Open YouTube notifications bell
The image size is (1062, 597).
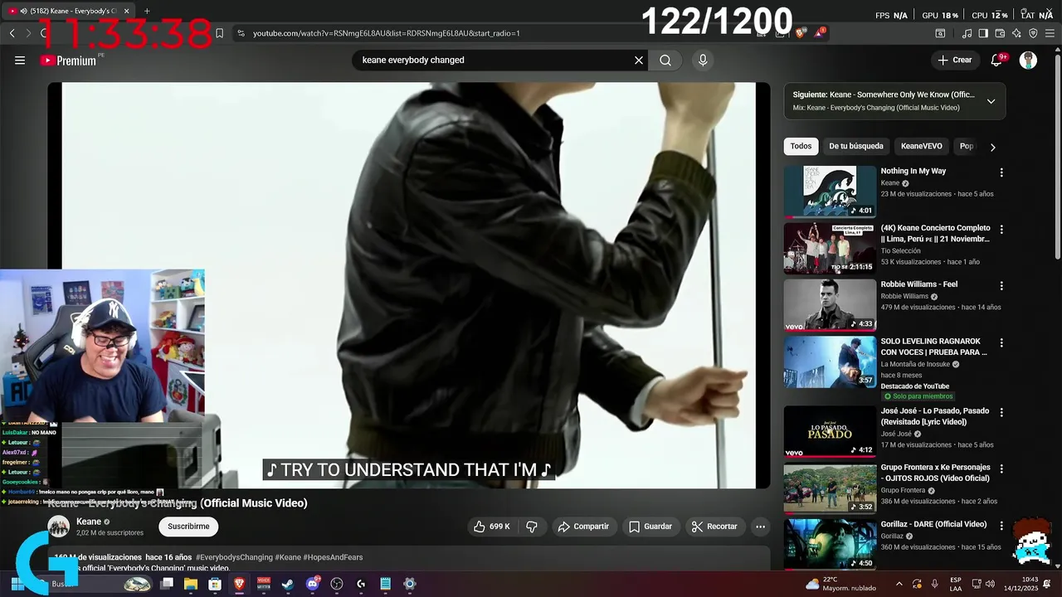coord(997,60)
